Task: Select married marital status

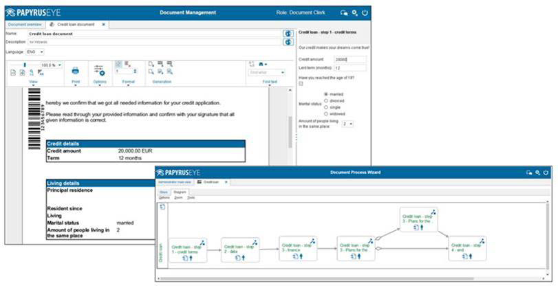Action: coord(326,94)
